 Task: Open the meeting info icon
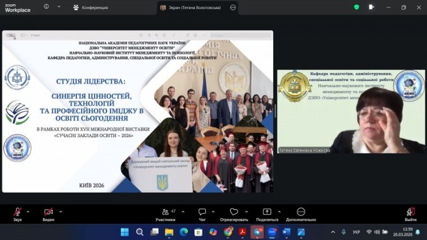[46, 7]
